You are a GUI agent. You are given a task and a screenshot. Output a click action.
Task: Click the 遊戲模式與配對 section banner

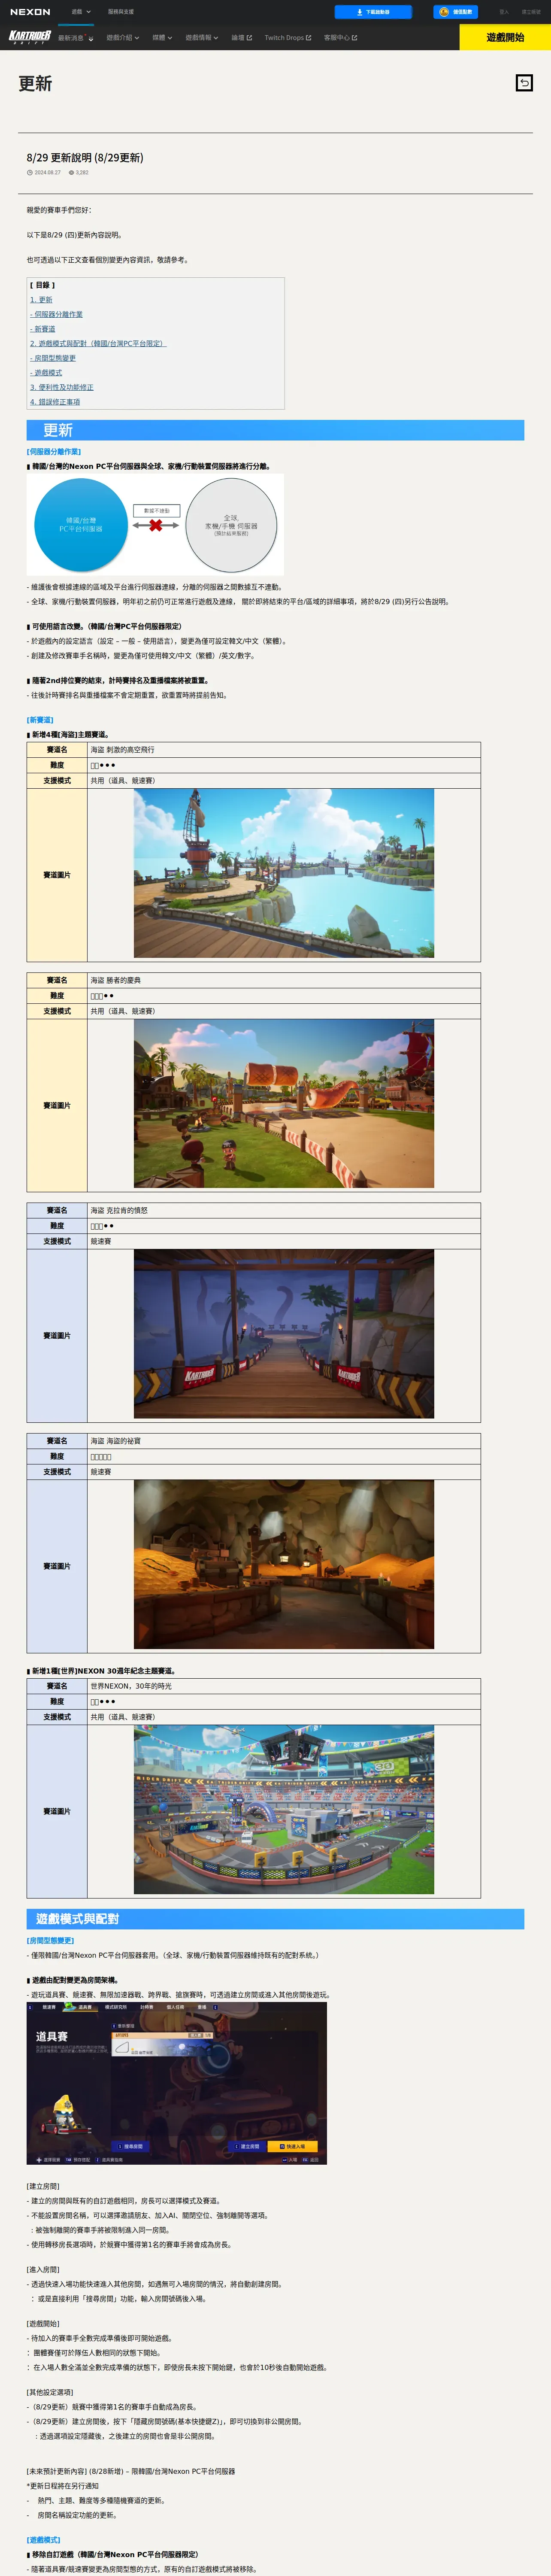[275, 1919]
